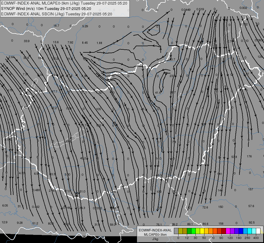This screenshot has width=264, height=243.
Task: Click legend tick value 12
Action: (187, 238)
